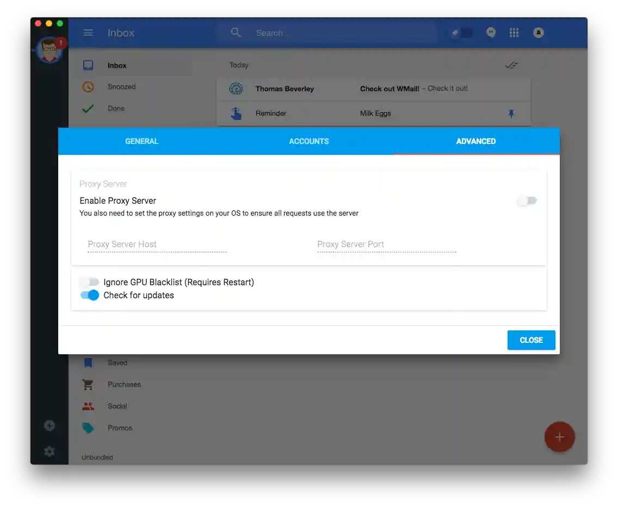Open the apps grid icon
Screen dimensions: 618x508
514,33
